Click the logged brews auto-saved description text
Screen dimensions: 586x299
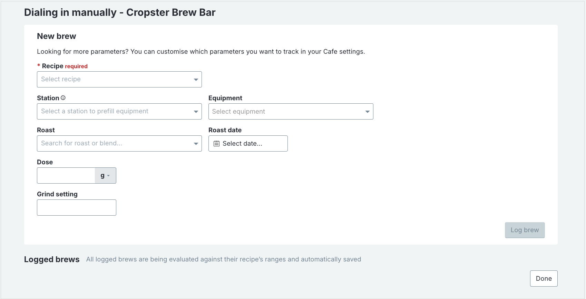coord(224,259)
